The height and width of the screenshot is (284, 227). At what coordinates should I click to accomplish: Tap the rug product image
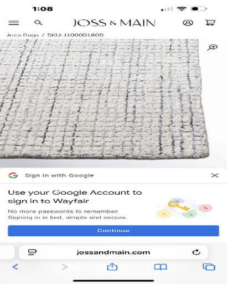coord(105,99)
